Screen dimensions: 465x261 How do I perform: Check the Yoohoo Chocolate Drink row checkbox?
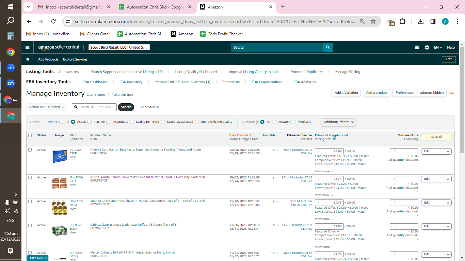coord(30,202)
